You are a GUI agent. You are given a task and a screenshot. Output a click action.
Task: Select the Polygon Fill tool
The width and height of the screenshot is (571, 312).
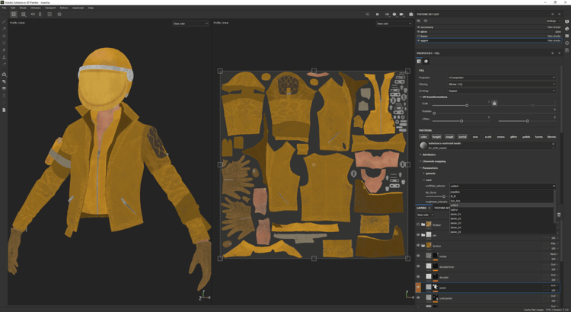4,43
